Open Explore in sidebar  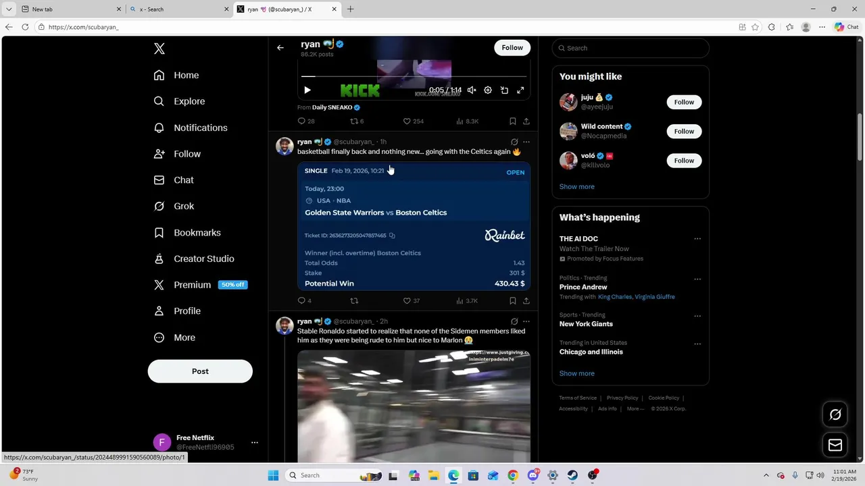[x=179, y=101]
